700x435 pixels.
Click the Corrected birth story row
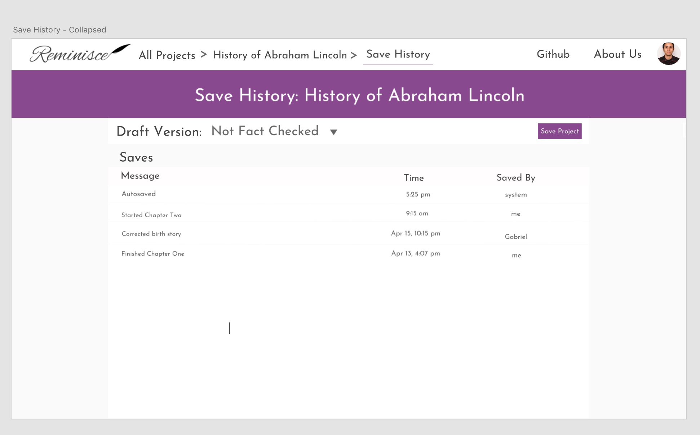click(x=151, y=234)
